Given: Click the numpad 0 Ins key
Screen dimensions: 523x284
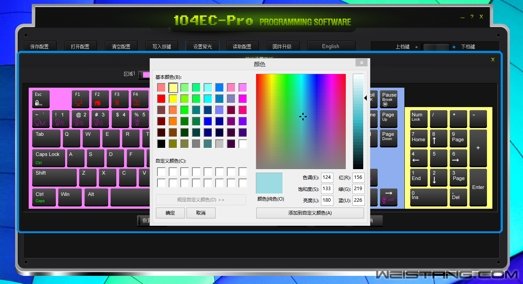Looking at the screenshot, I should (x=429, y=197).
